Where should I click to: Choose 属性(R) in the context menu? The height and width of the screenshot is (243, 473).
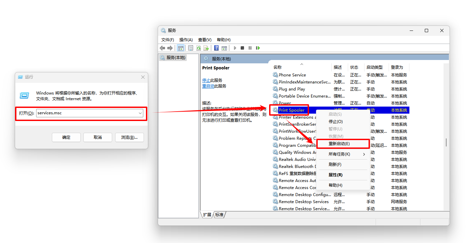[x=343, y=175]
